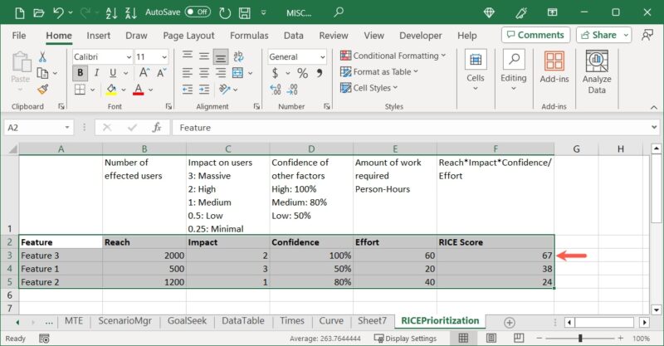The image size is (664, 346).
Task: Open a file with the folder icon
Action: [38, 12]
